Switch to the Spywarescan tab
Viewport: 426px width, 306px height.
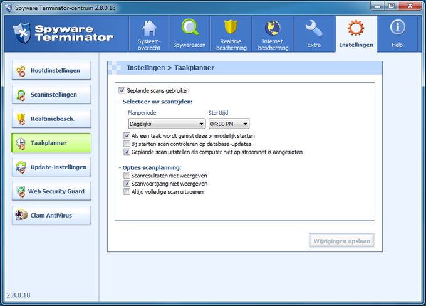pos(190,34)
